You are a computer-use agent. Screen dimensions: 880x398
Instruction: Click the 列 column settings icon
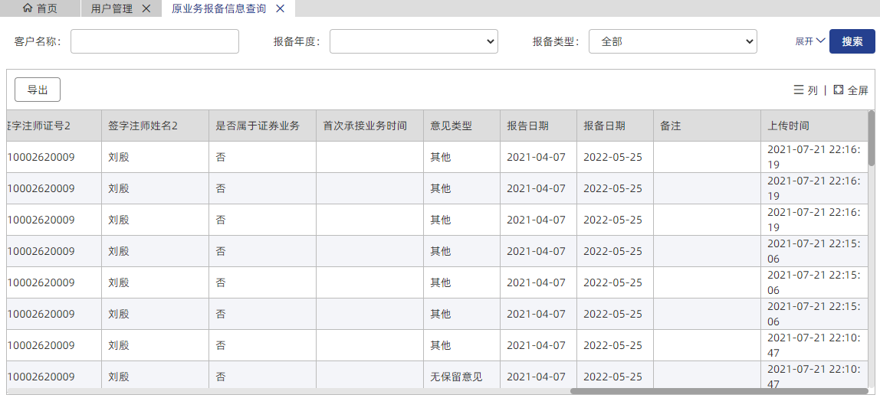point(799,90)
